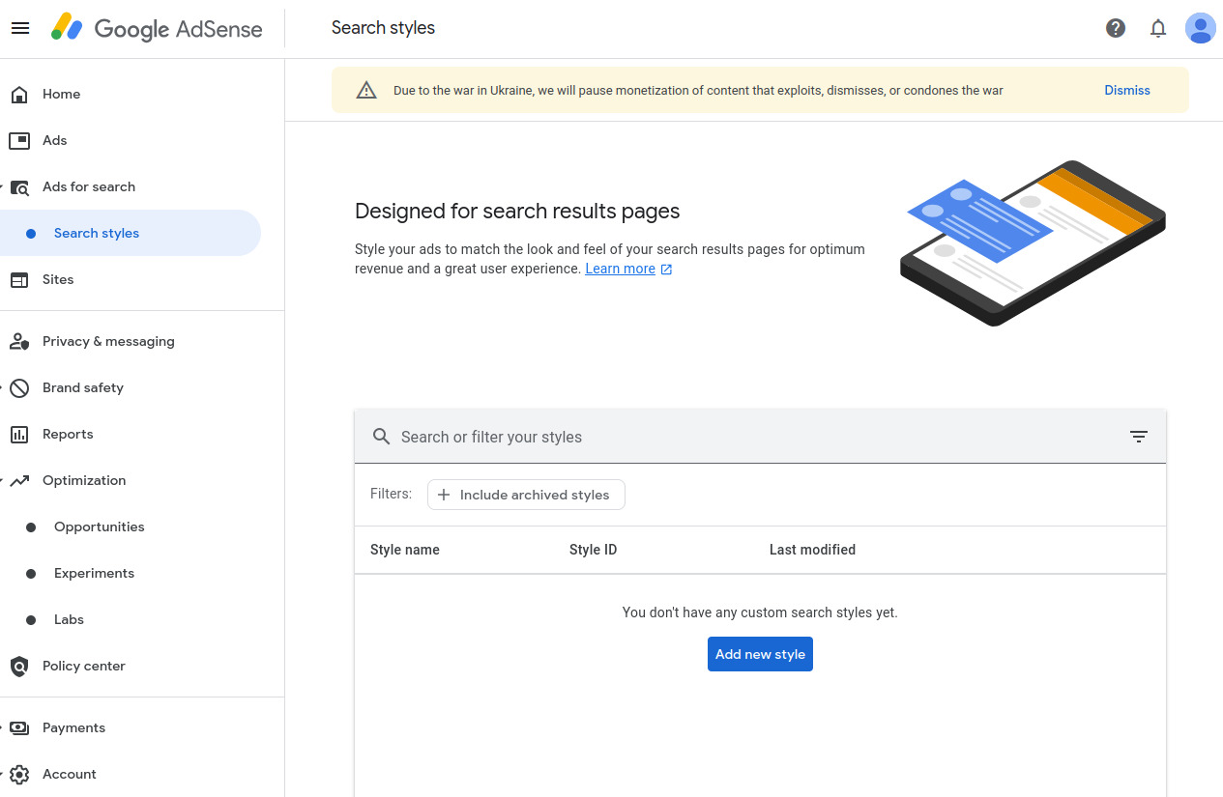Image resolution: width=1223 pixels, height=797 pixels.
Task: Expand the Account section
Action: tap(4, 774)
